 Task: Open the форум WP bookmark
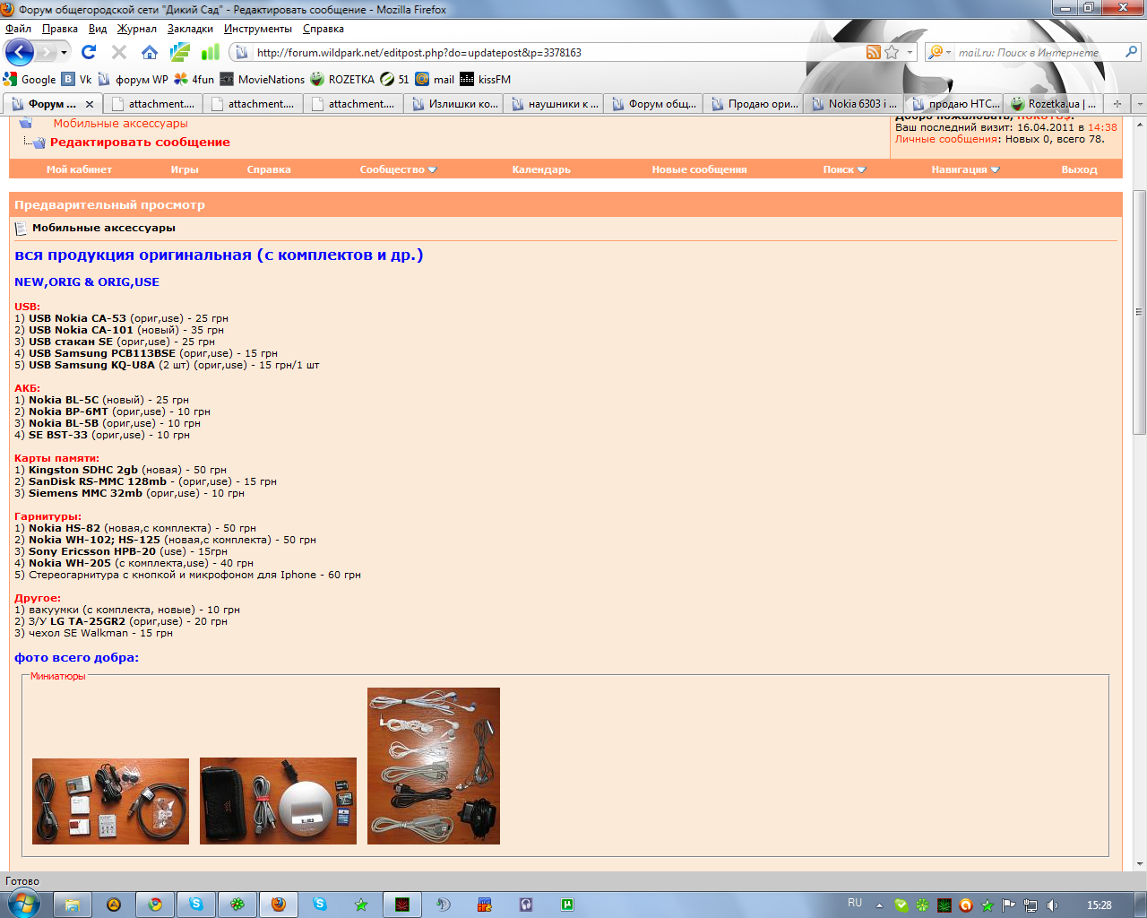(133, 79)
